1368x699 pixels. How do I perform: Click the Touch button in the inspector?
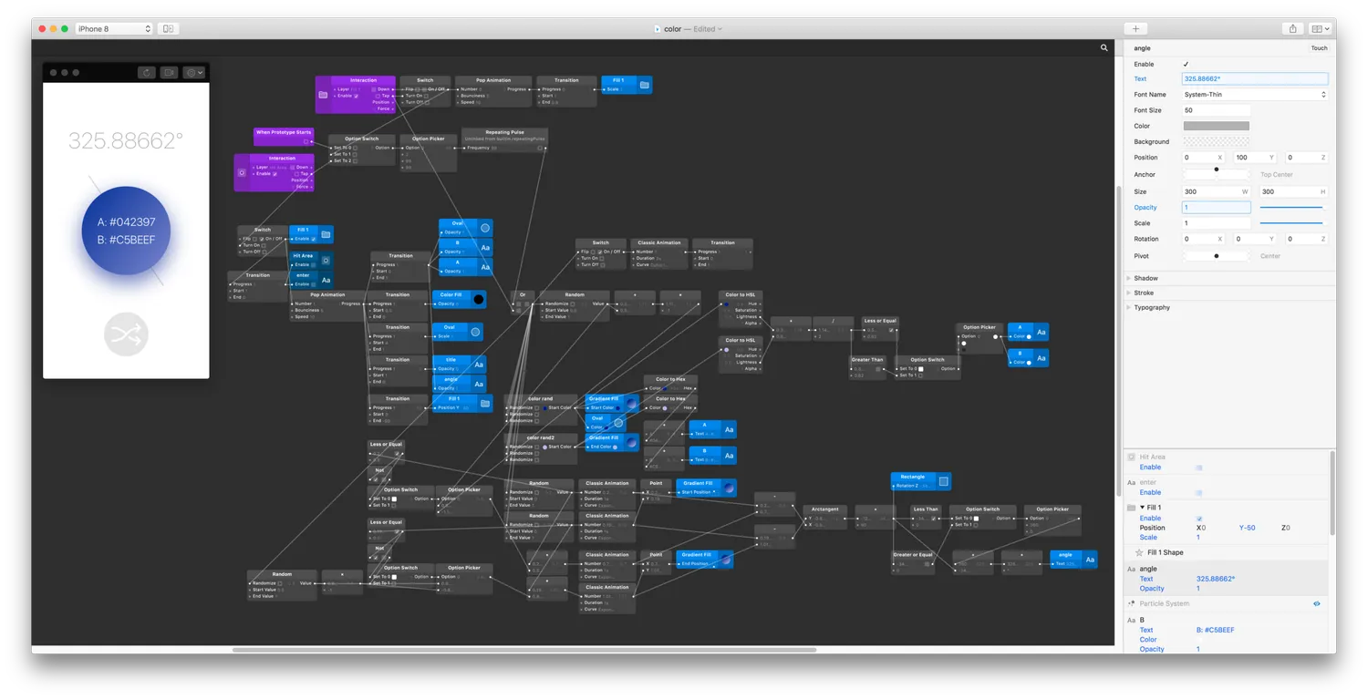pos(1319,48)
